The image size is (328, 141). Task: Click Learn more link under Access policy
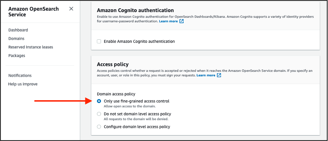coord(206,75)
